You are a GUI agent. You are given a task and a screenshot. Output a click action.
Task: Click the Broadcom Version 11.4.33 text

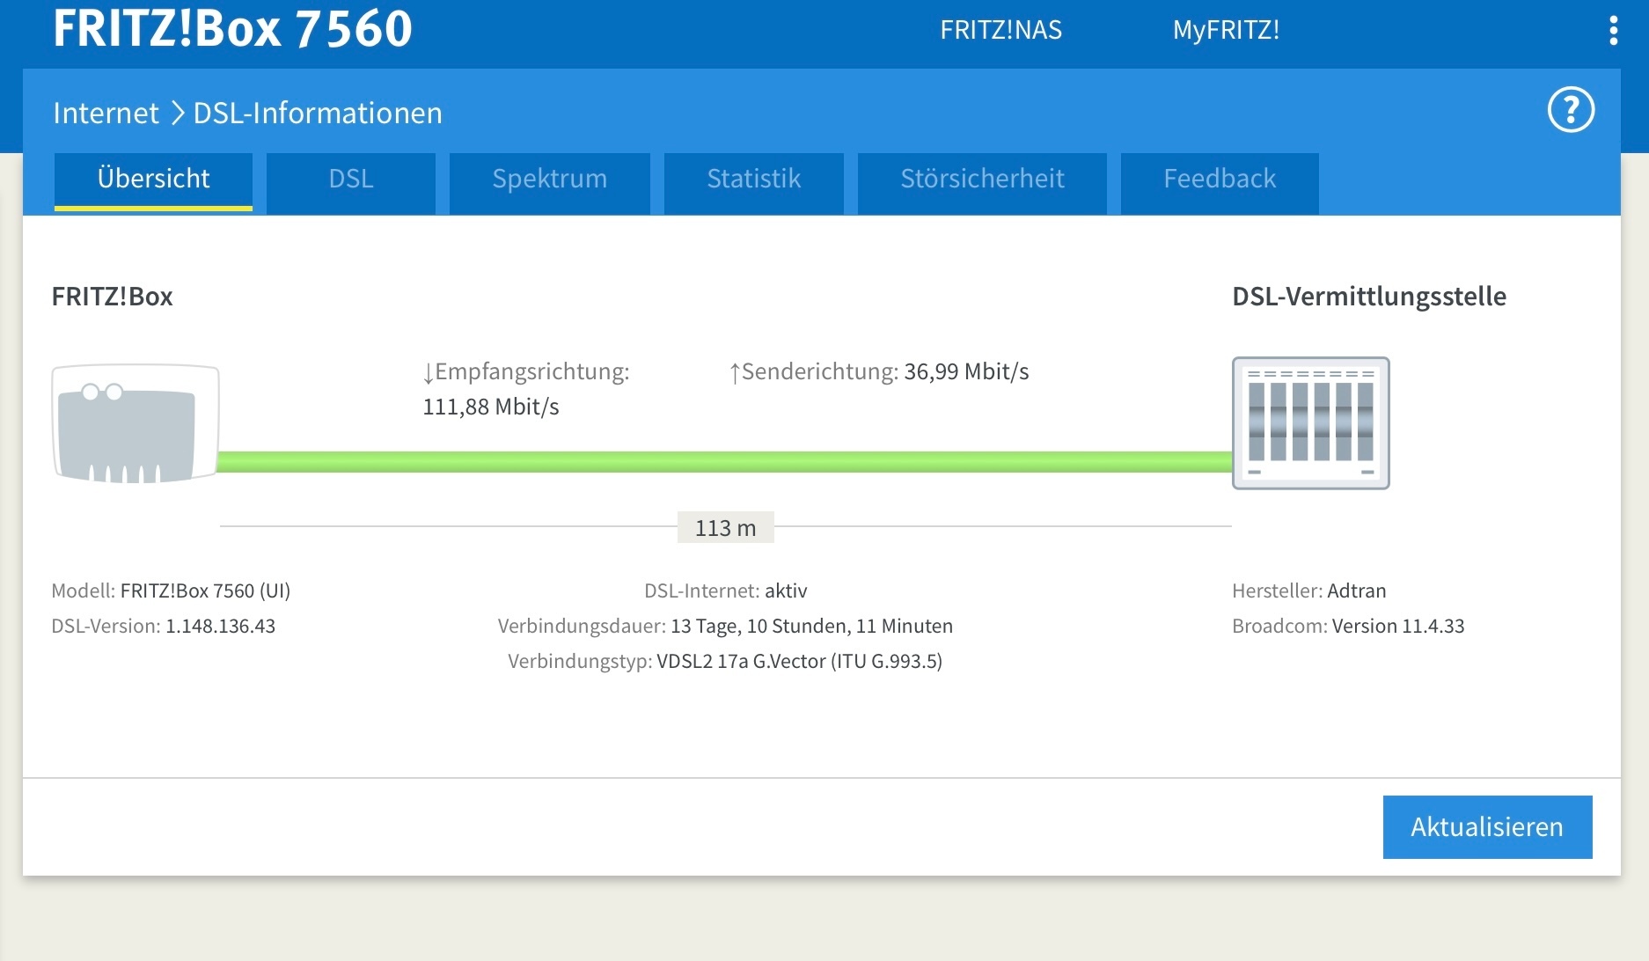(x=1348, y=626)
